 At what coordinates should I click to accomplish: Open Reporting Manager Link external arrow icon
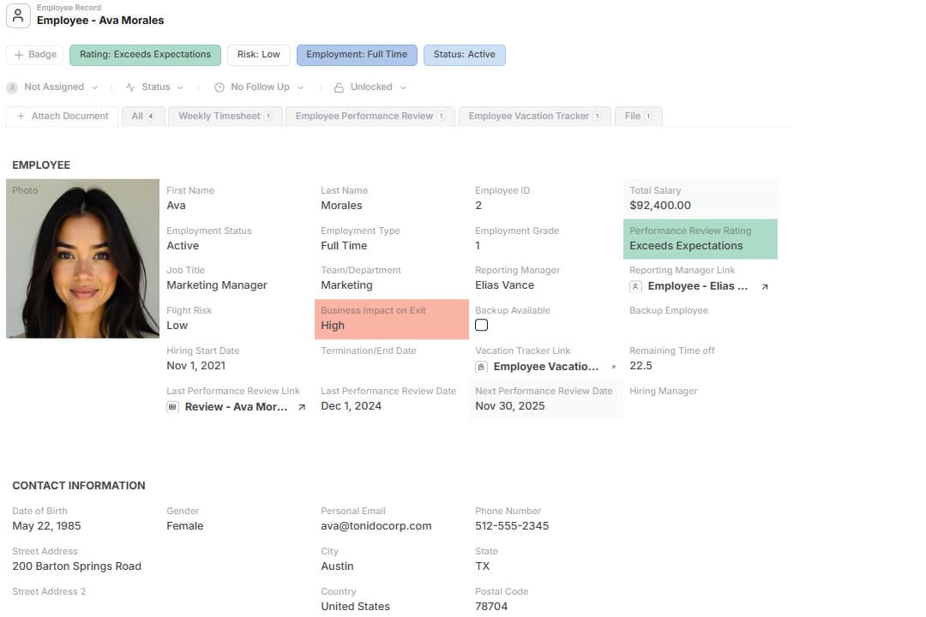pos(765,287)
